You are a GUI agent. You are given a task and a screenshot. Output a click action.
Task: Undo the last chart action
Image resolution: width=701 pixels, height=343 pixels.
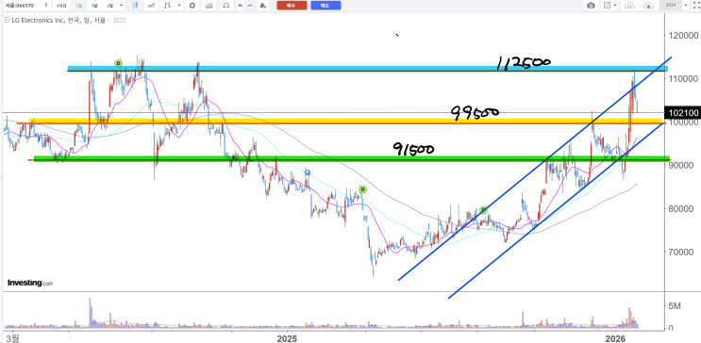click(242, 6)
